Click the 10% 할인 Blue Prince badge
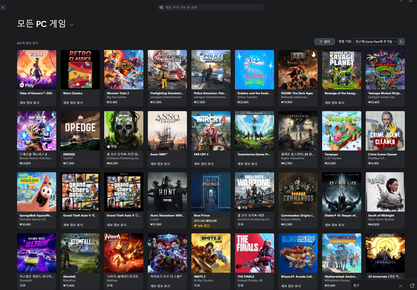 point(202,225)
